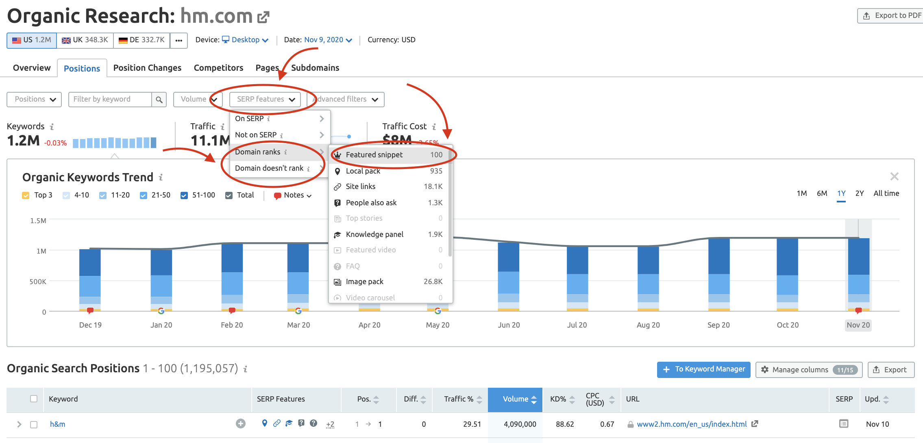This screenshot has height=443, width=923.
Task: Click the To Keyword Manager button
Action: pyautogui.click(x=704, y=369)
